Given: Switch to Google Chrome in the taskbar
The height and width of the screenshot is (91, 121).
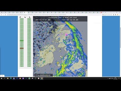Looking at the screenshot, I should click(x=42, y=78).
